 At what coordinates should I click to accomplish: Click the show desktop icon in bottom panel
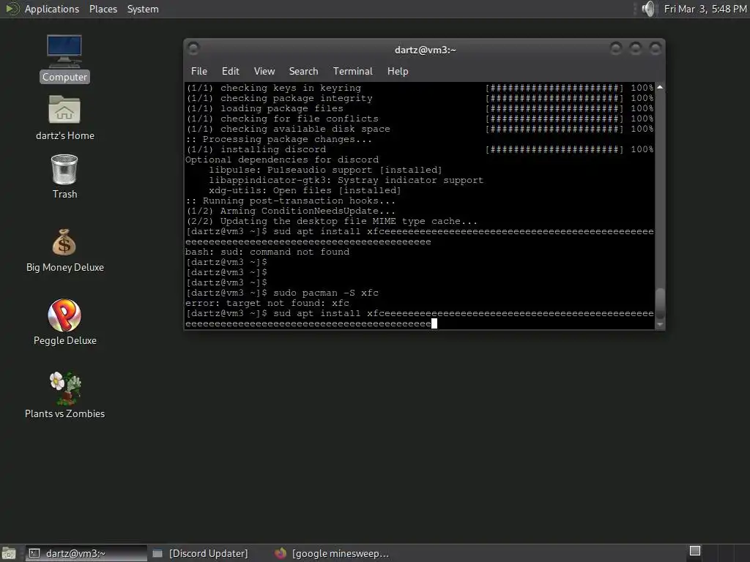[9, 553]
